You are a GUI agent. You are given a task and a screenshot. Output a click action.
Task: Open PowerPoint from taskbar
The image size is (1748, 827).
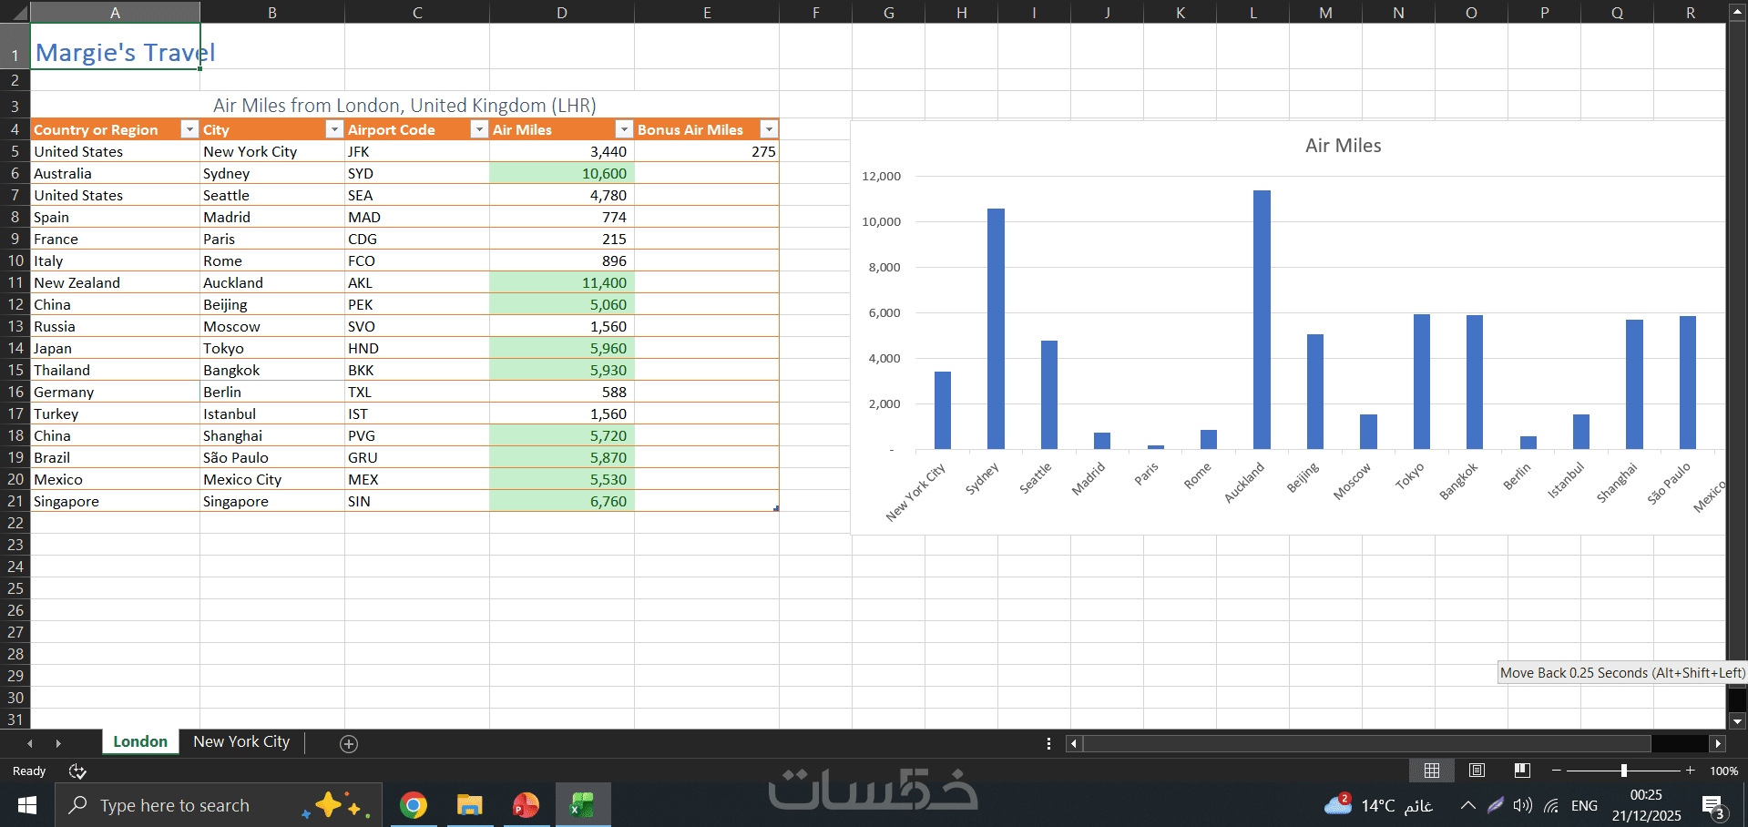tap(526, 805)
